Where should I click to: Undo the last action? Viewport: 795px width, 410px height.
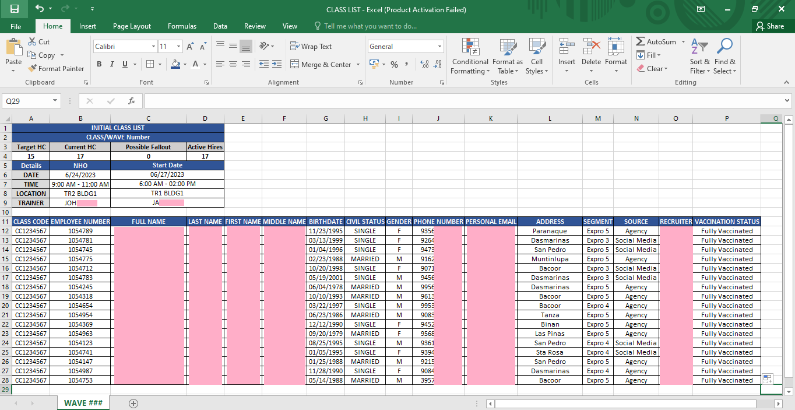(40, 9)
